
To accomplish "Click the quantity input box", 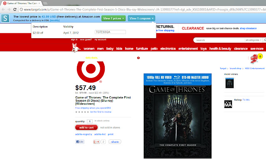I will pos(90,121).
